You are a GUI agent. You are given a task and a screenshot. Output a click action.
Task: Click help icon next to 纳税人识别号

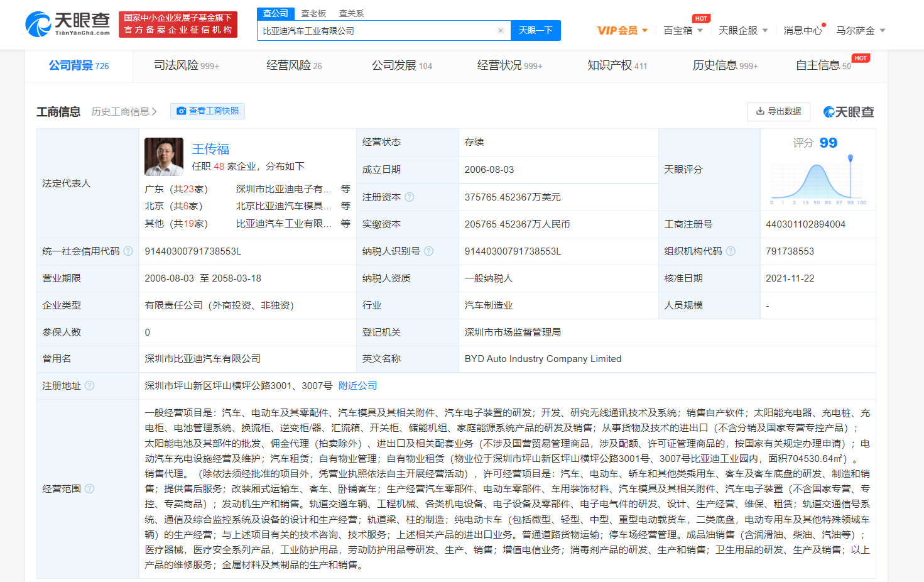click(429, 251)
